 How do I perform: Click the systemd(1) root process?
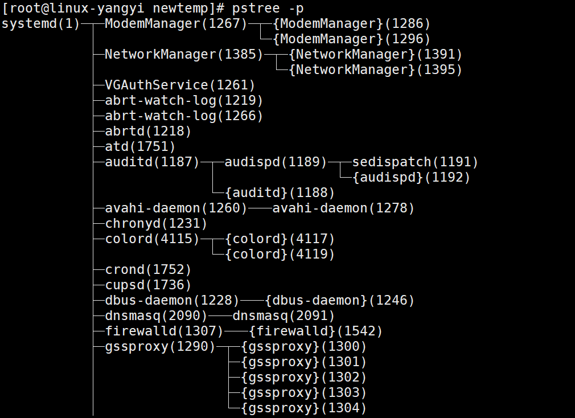point(41,24)
